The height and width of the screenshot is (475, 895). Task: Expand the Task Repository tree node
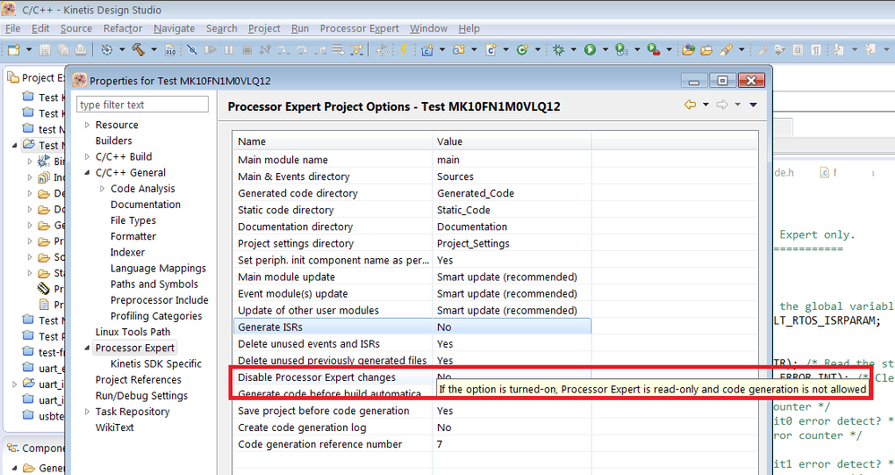coord(87,411)
